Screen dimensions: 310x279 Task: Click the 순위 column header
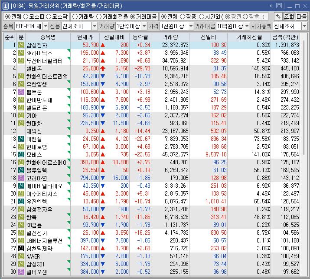click(10, 37)
